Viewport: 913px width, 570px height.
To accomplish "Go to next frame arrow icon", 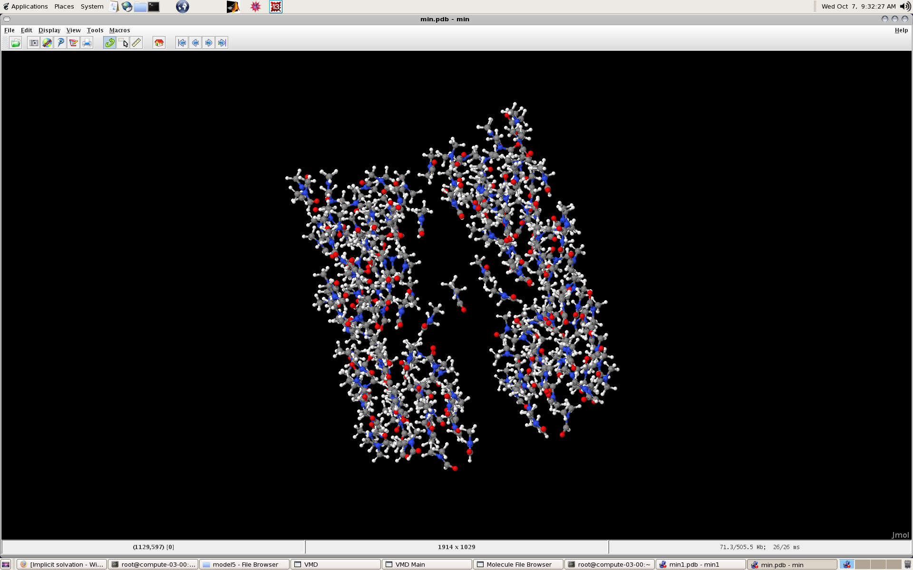I will 208,43.
